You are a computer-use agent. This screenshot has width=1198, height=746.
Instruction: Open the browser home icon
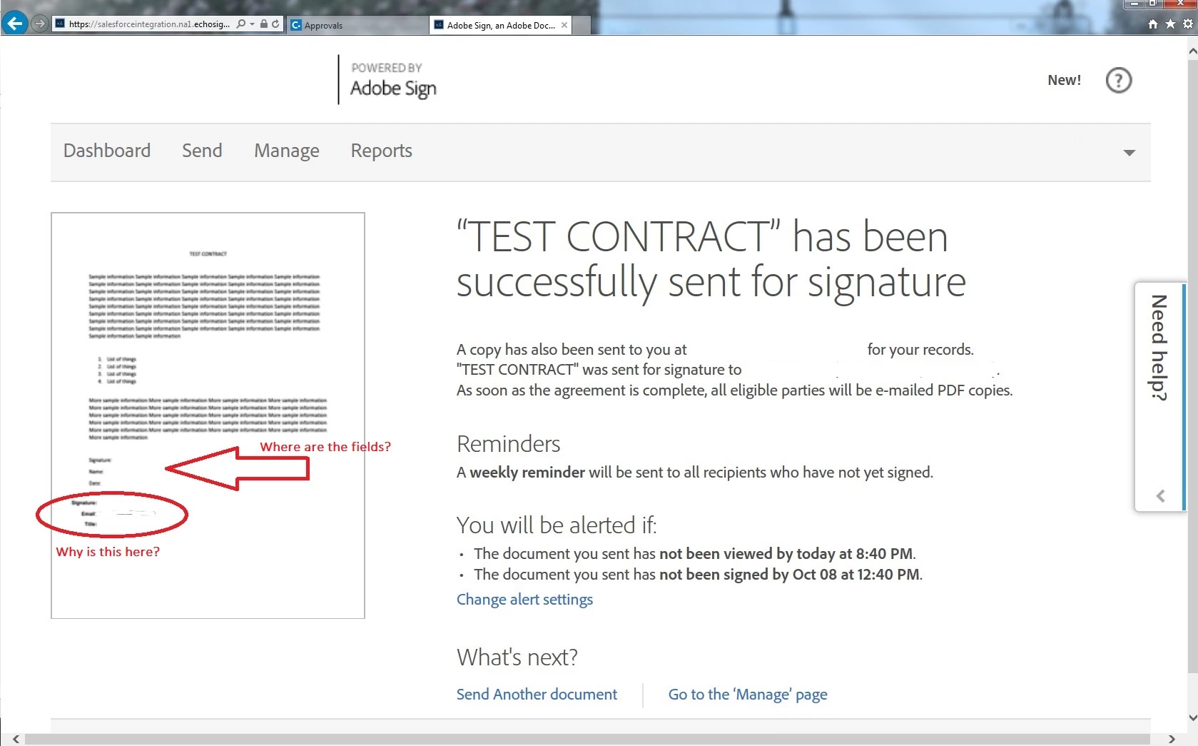1153,24
